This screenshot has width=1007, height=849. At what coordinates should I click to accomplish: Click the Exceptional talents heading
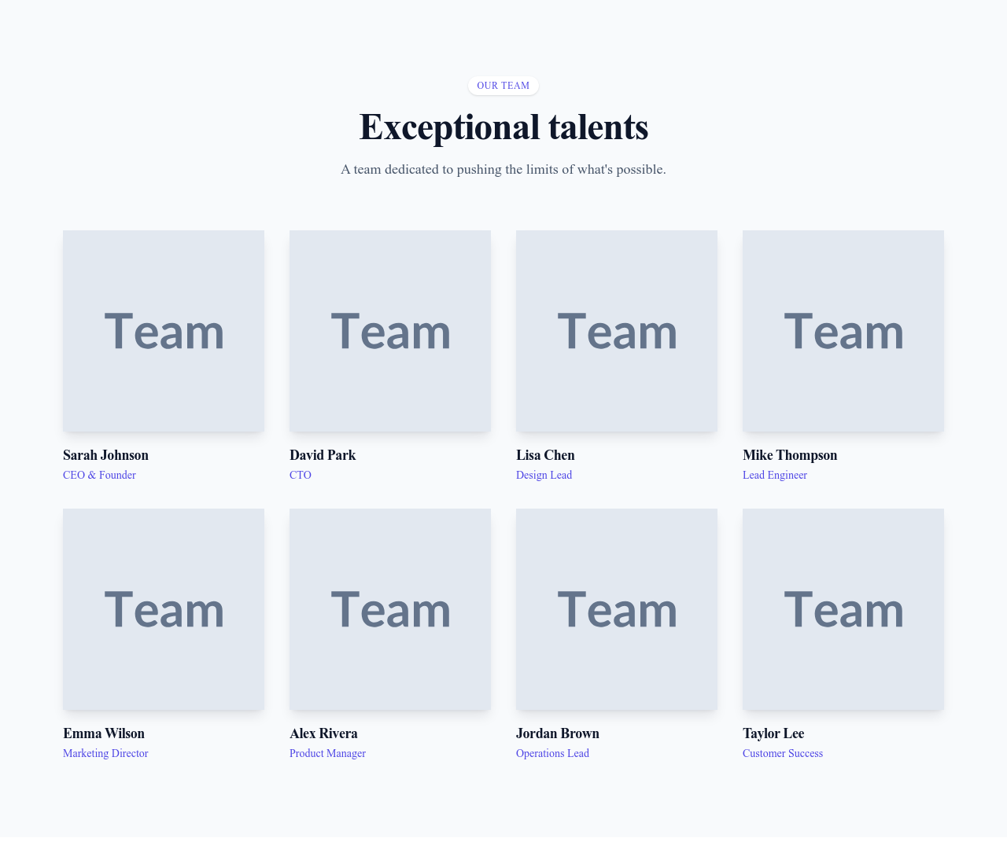(x=503, y=127)
